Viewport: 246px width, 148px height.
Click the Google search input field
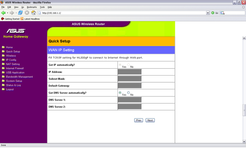tap(235, 13)
